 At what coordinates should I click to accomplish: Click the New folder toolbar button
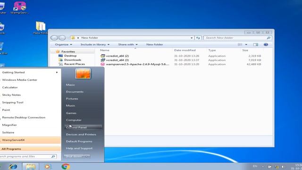pyautogui.click(x=154, y=44)
